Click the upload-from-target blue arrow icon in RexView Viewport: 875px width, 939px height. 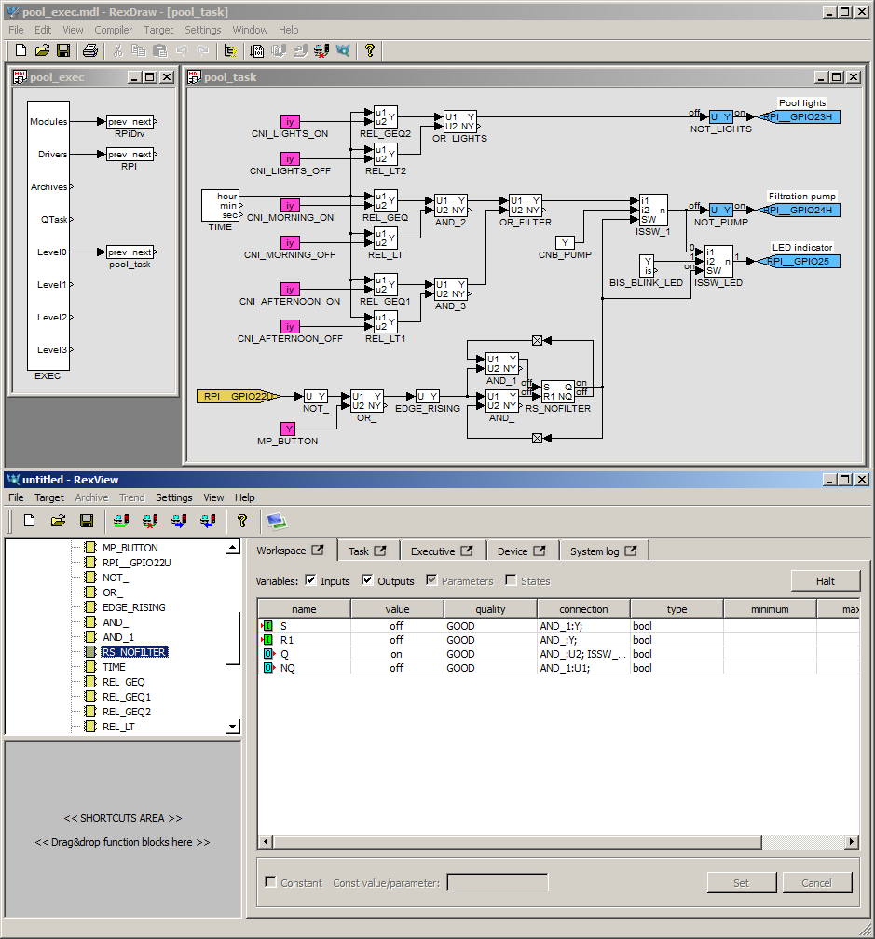pos(208,521)
